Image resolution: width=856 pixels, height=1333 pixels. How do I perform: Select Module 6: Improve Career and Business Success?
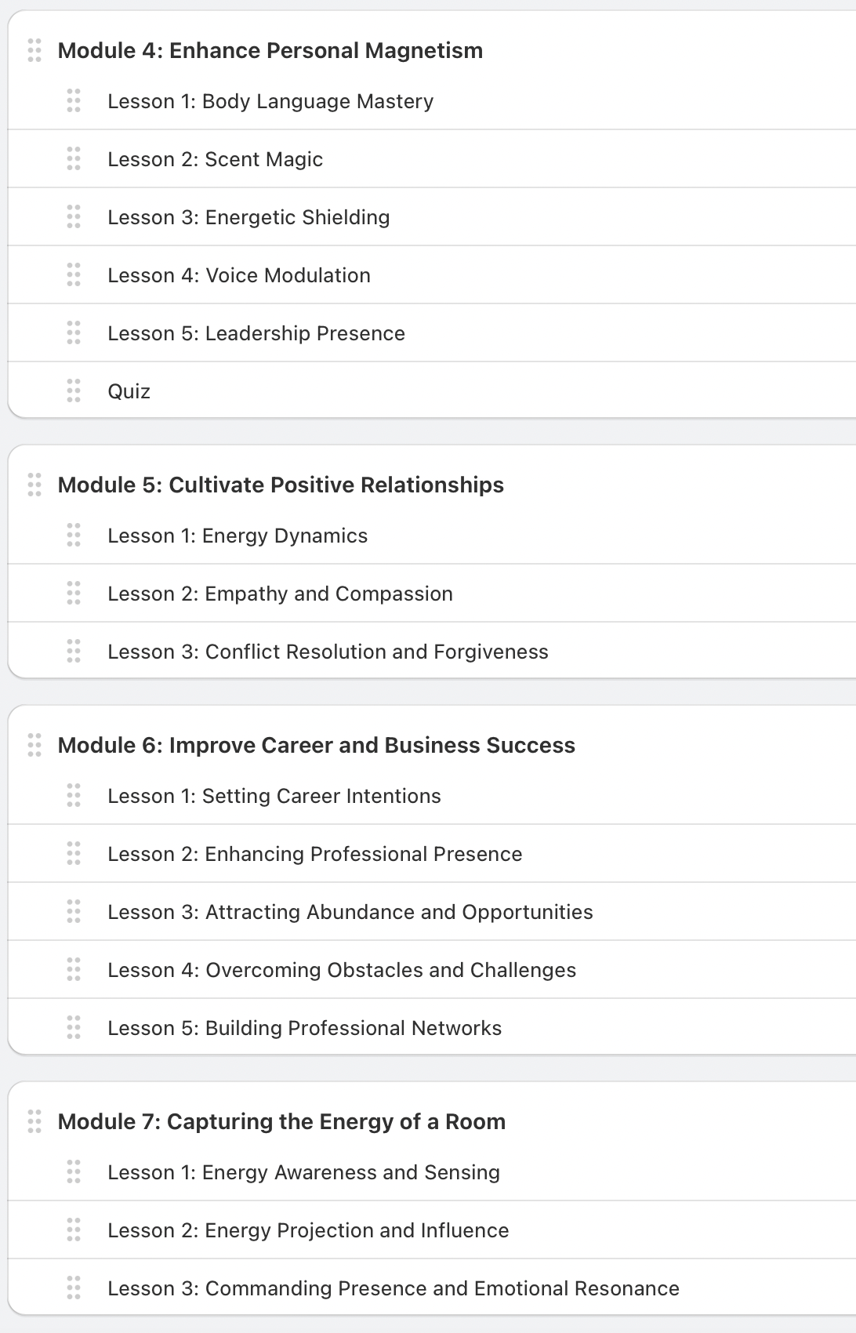[x=317, y=746]
